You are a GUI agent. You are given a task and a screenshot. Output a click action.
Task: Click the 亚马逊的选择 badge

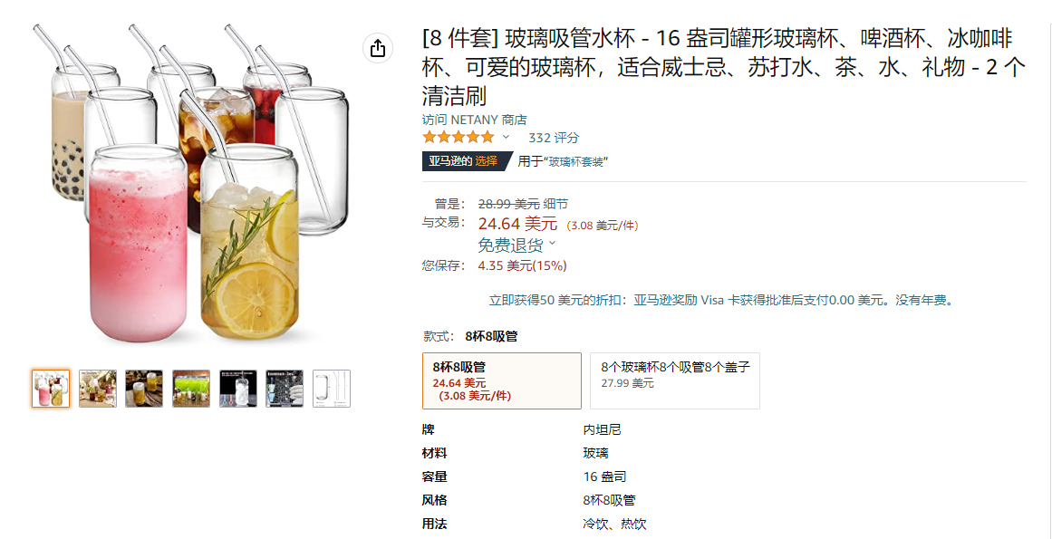(x=464, y=161)
